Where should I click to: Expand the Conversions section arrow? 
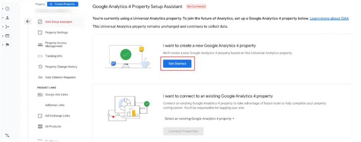click(3, 45)
